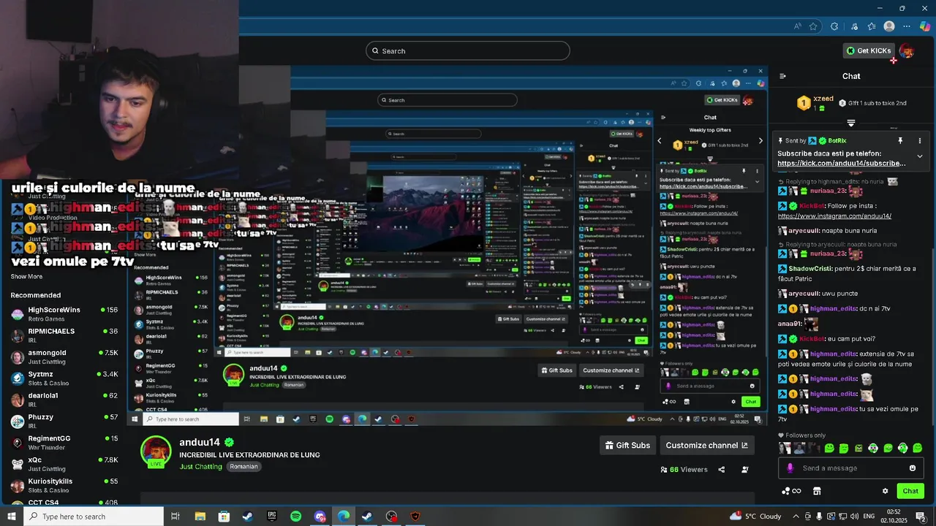Click the Kick search box
The image size is (936, 526).
point(468,50)
